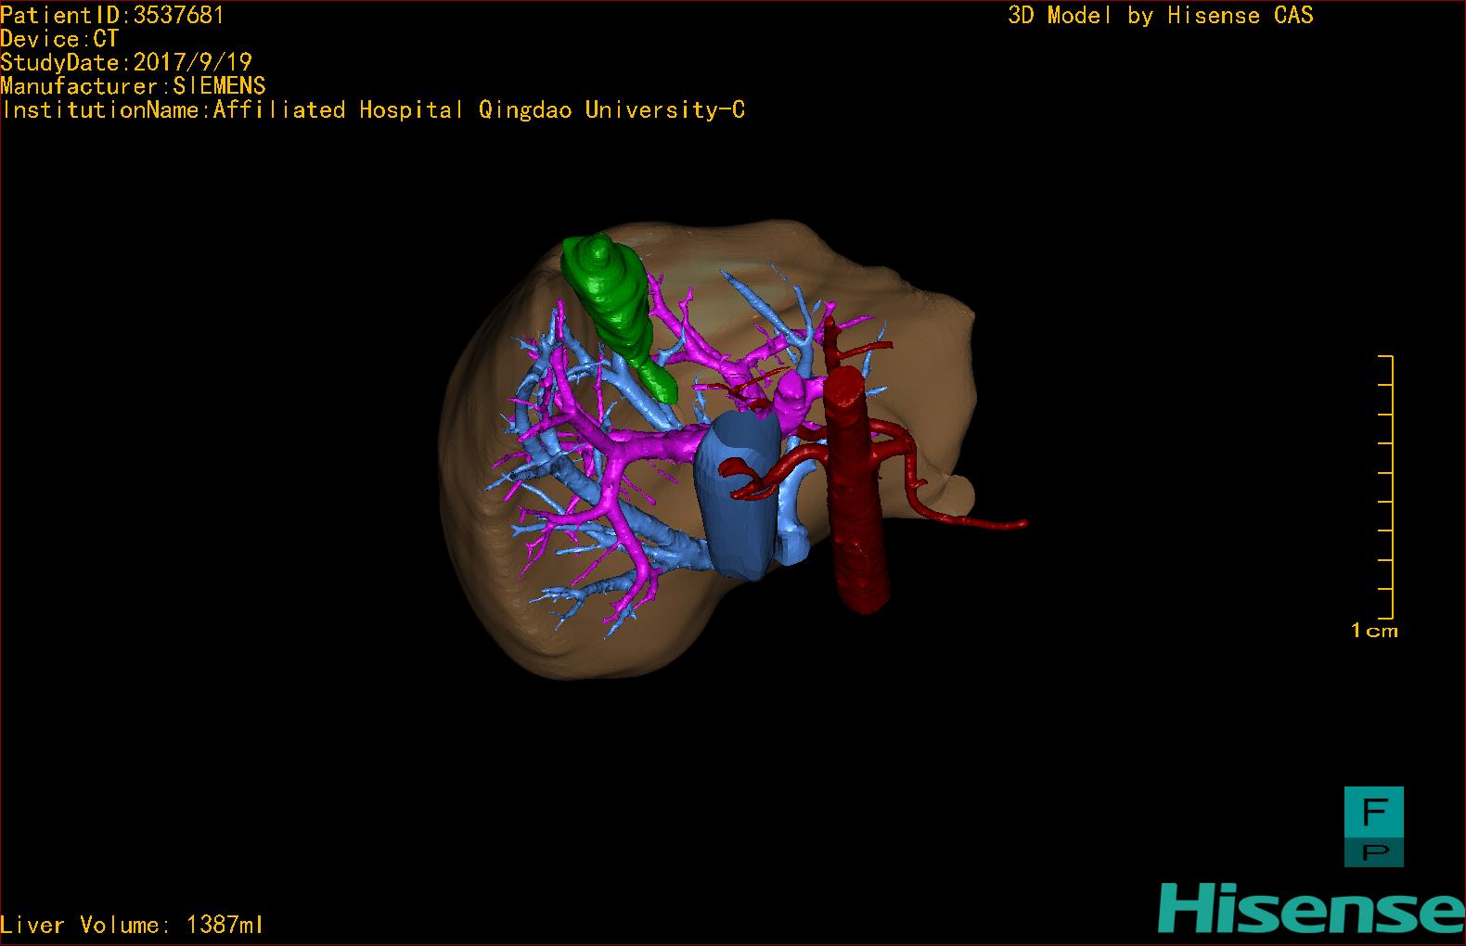Click the PatientID:3537681 text
The height and width of the screenshot is (946, 1466).
tap(112, 15)
